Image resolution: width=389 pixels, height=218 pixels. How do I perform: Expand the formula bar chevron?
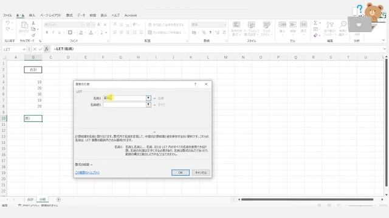pos(384,49)
